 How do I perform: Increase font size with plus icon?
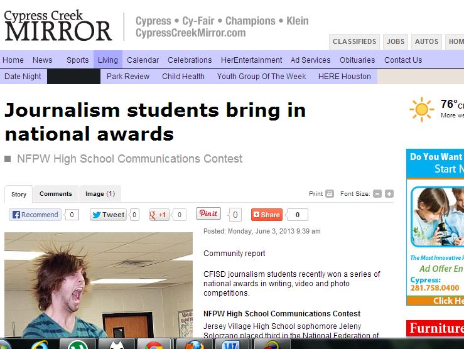pos(389,194)
